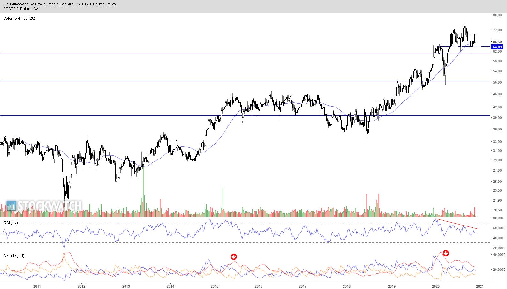Click the 46,00 price axis label
Image resolution: width=507 pixels, height=289 pixels.
tap(497, 94)
